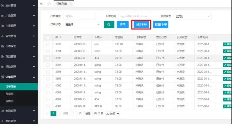Screen dimensions: 232x124
Task: Open the 日志模块 menu label
Action: pyautogui.click(x=11, y=46)
